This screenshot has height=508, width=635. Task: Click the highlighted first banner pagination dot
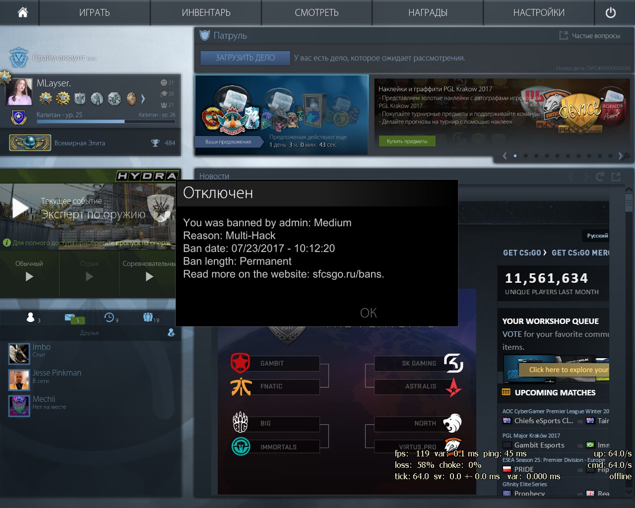[515, 156]
